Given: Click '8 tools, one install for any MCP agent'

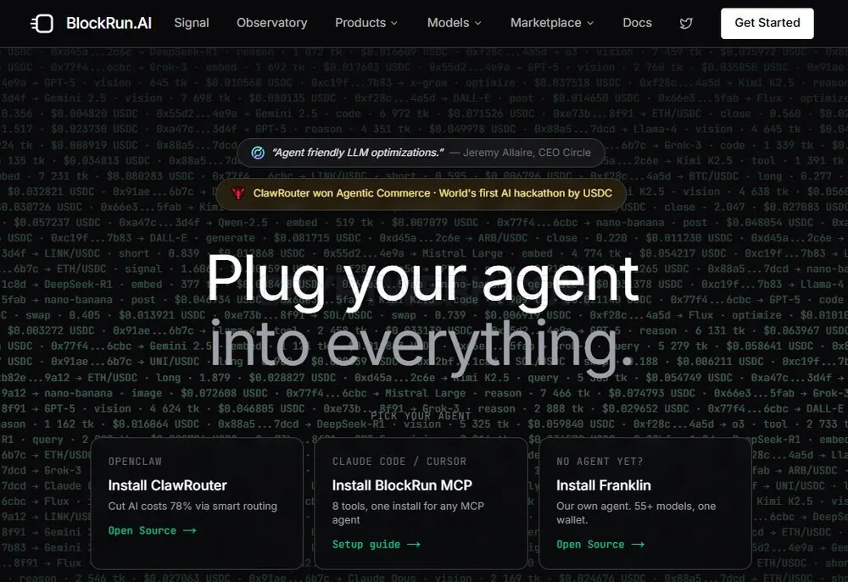Looking at the screenshot, I should (x=409, y=513).
